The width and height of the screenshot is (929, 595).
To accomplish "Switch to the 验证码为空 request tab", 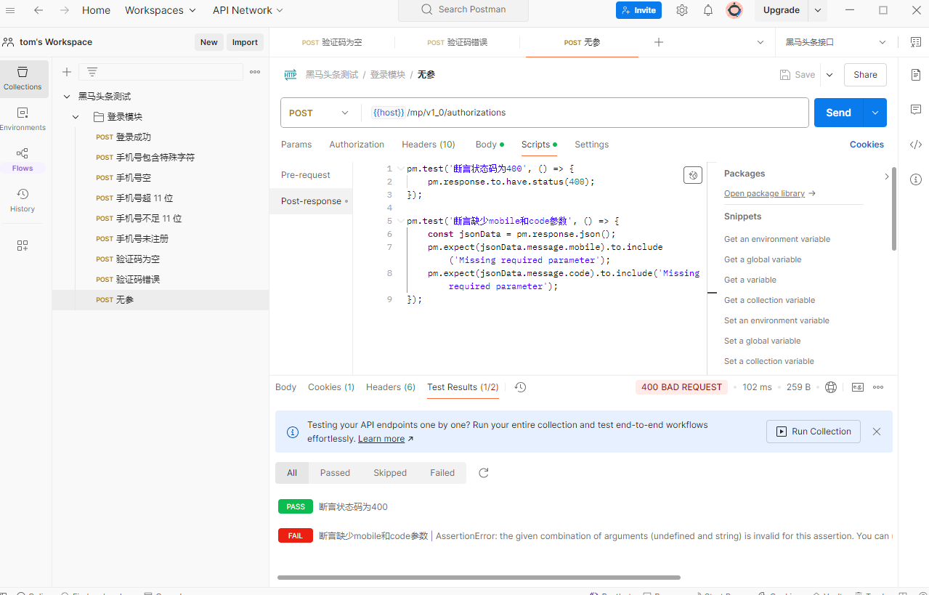I will click(x=332, y=42).
